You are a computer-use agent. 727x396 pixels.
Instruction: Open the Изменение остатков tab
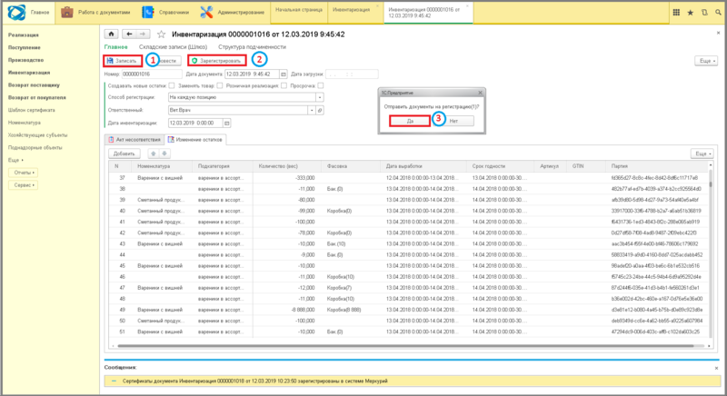(195, 139)
